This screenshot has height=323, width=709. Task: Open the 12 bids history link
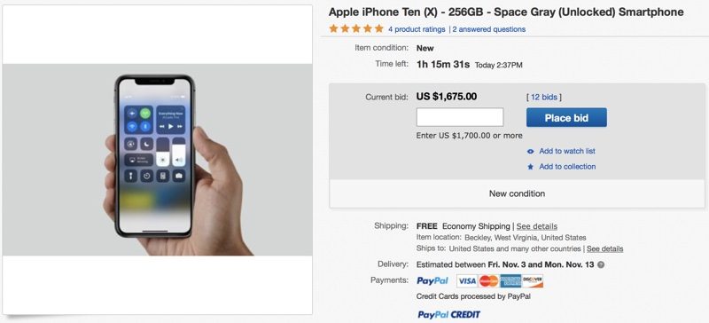pyautogui.click(x=544, y=97)
